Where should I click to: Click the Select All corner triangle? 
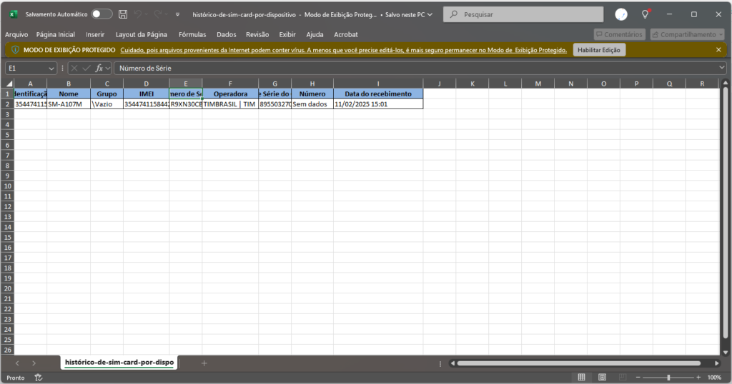(9, 84)
